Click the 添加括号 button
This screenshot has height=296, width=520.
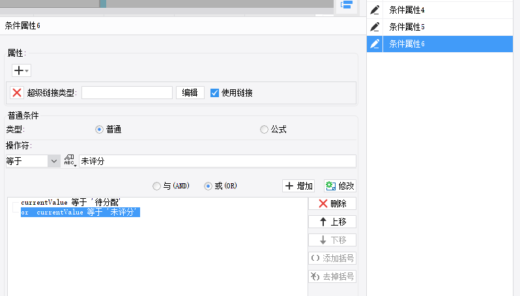(332, 258)
